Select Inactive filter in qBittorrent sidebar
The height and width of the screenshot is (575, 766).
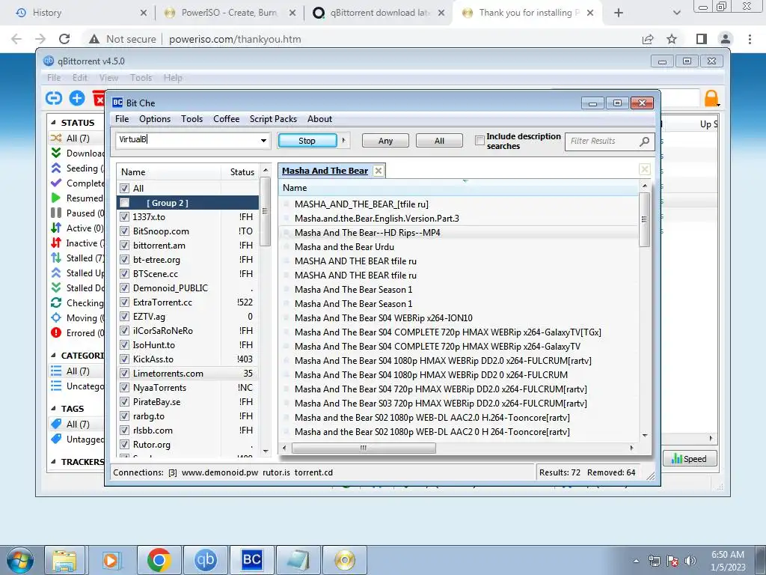[x=77, y=243]
